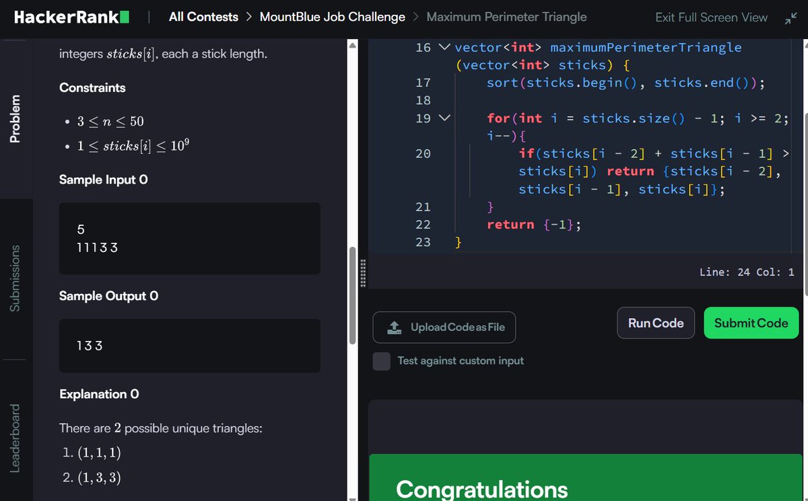This screenshot has width=808, height=501.
Task: Click the Sample Output 0 box
Action: click(190, 346)
